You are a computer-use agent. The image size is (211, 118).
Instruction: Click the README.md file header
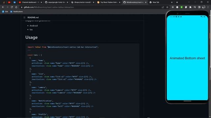33,17
